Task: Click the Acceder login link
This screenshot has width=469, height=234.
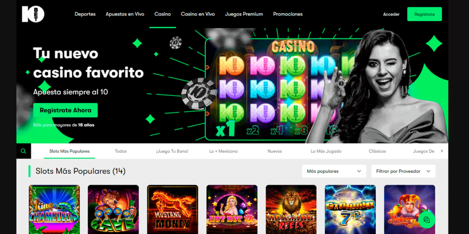Action: click(x=391, y=14)
